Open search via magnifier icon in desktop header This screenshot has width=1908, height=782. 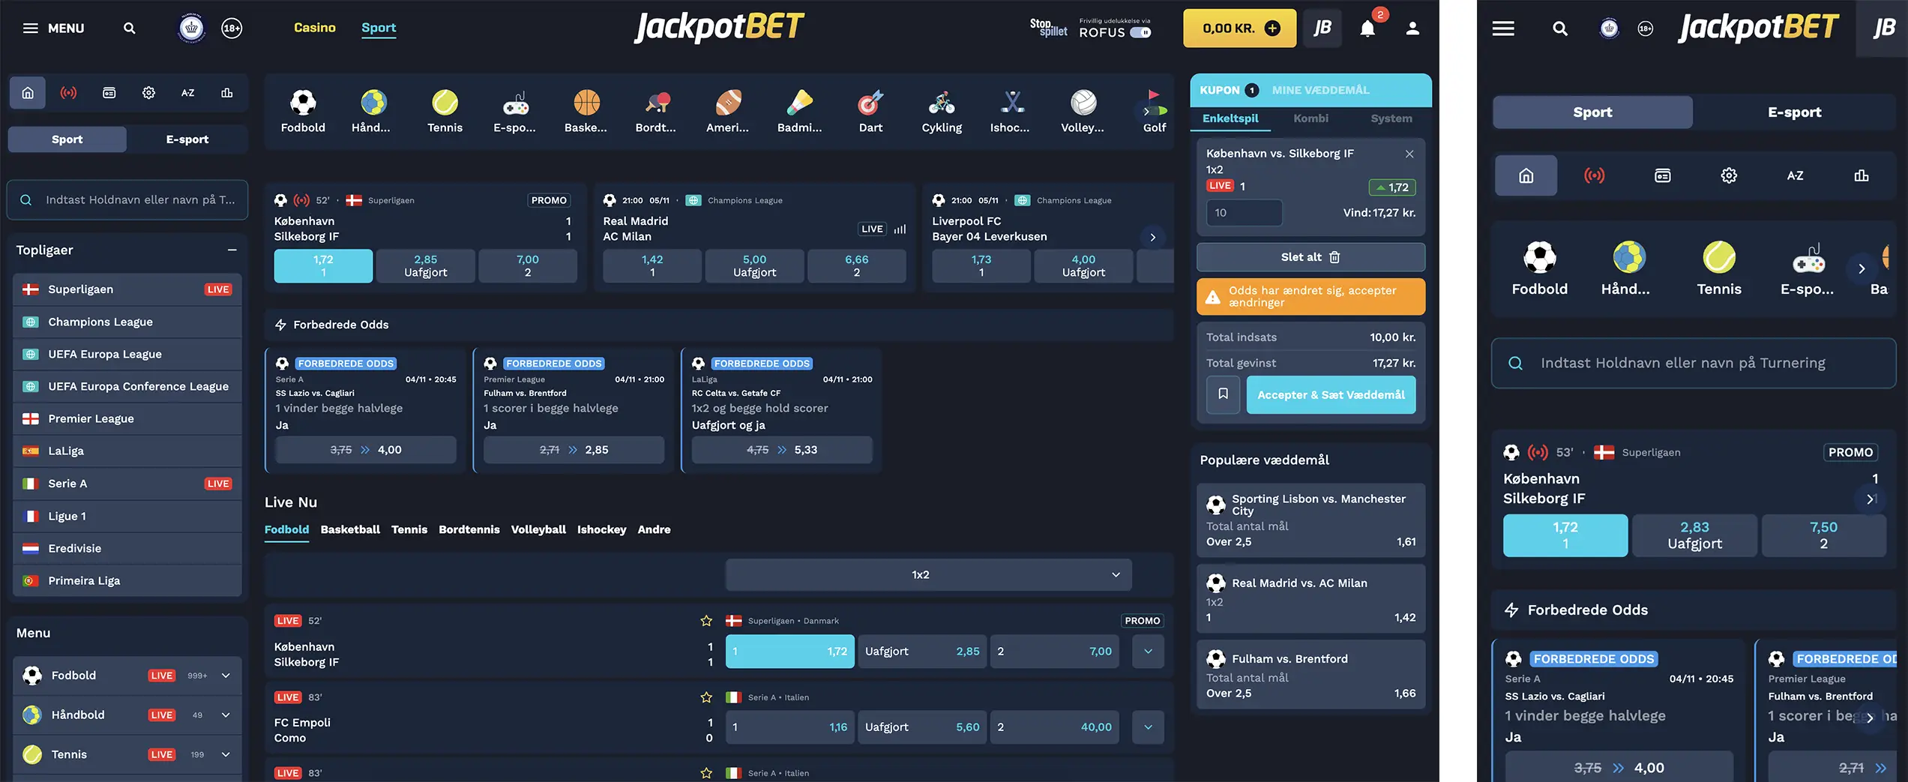click(x=130, y=28)
